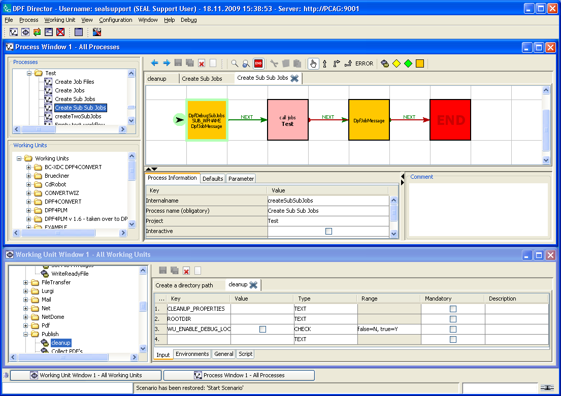Activate the zoom magnifier tool

coord(235,63)
